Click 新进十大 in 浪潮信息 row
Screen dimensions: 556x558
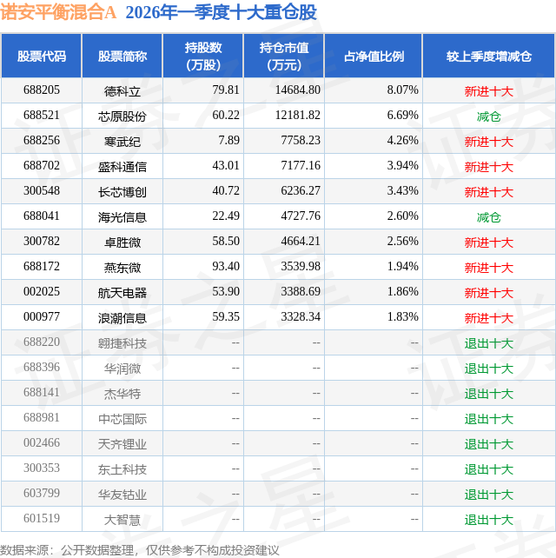pyautogui.click(x=489, y=318)
